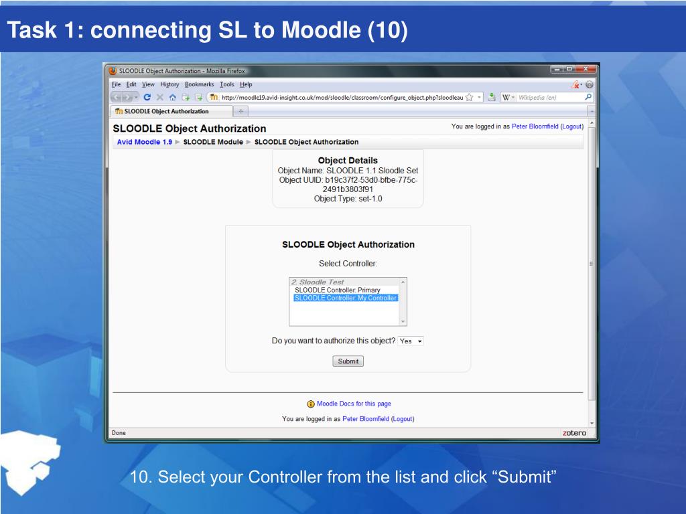Click Peter Bloomfield link in page footer
Viewport: 686px width, 514px height.
365,419
